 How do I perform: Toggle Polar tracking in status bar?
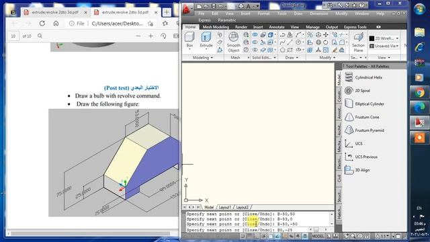[263, 236]
